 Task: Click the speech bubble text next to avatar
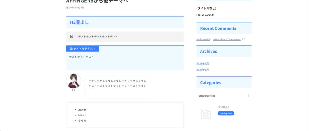point(117,84)
